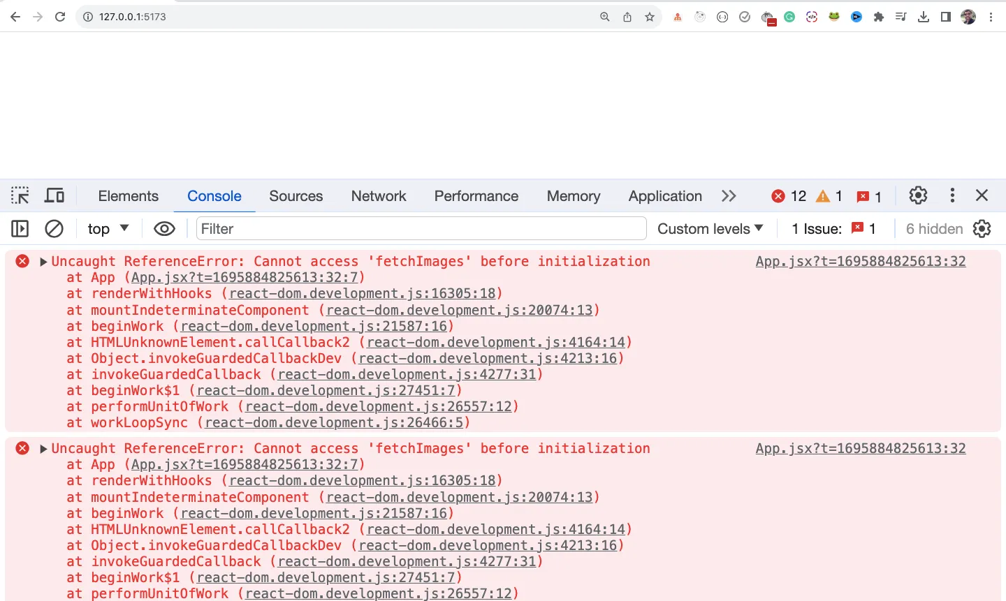Activate the inspect element tool
1006x601 pixels.
(20, 195)
